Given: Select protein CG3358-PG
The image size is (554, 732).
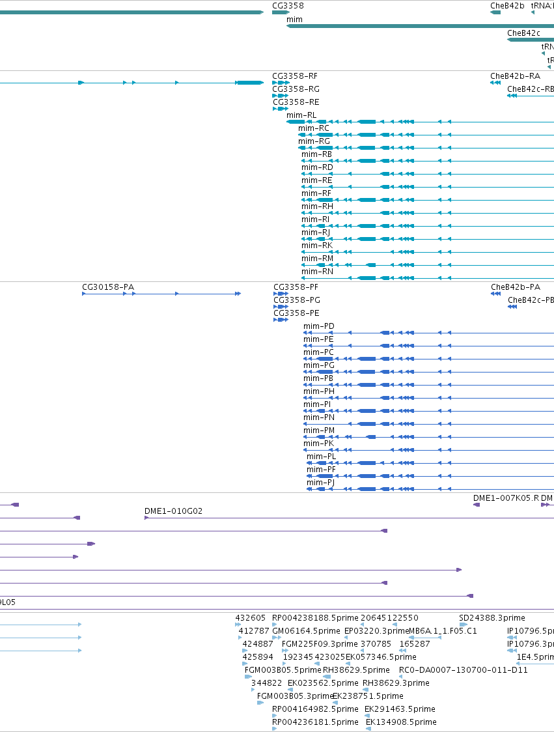Looking at the screenshot, I should (x=297, y=300).
